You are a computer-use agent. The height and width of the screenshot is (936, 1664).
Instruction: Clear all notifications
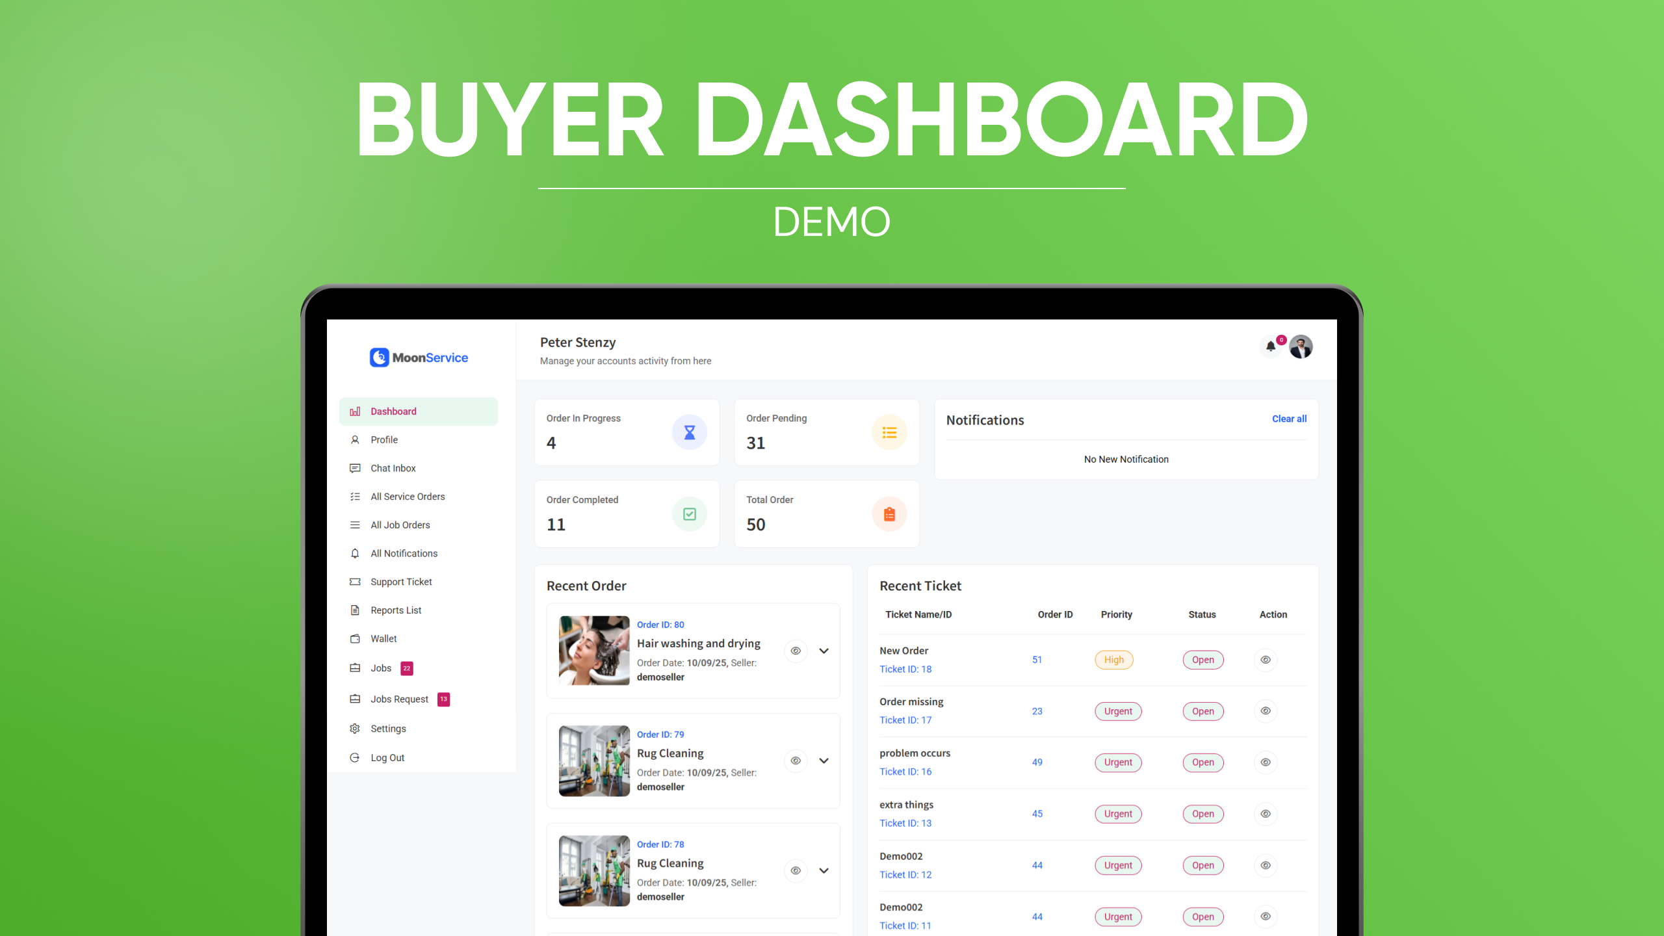click(1289, 419)
